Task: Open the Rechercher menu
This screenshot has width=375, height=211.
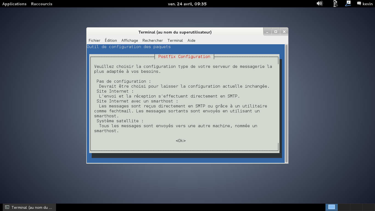Action: pyautogui.click(x=153, y=40)
